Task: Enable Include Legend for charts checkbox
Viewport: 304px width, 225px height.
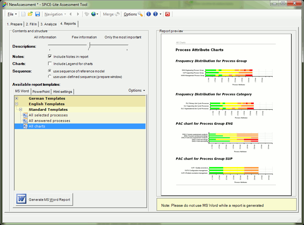Action: pos(50,64)
